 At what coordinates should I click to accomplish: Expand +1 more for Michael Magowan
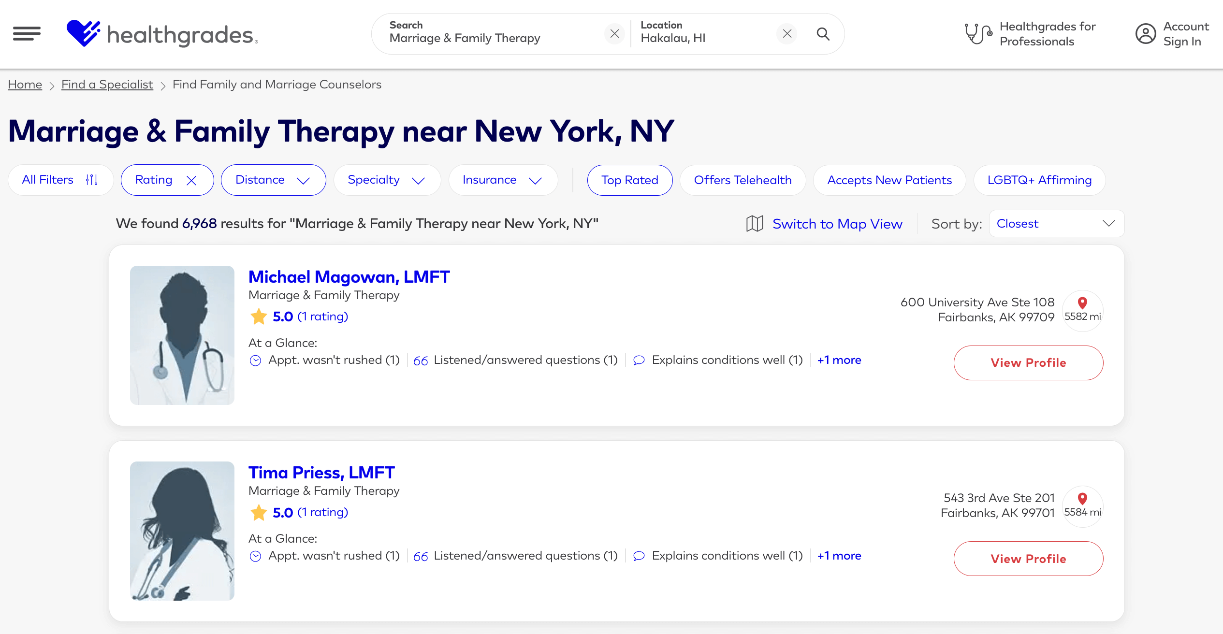click(839, 360)
